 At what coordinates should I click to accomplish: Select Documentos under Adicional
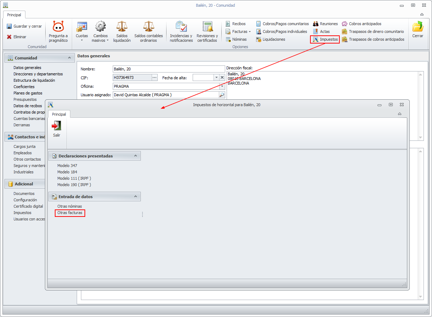24,194
